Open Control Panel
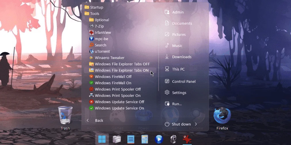 tap(180, 81)
